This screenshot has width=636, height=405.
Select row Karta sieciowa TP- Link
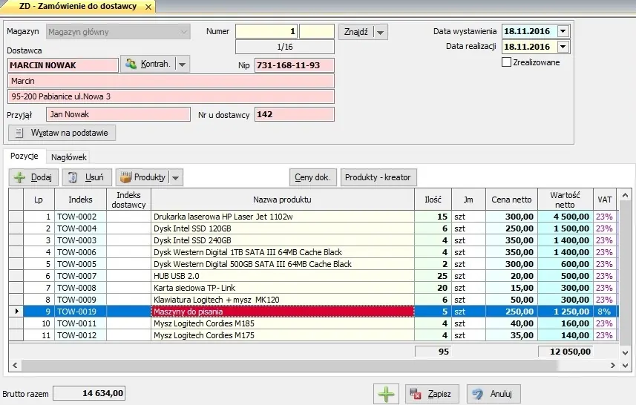(x=313, y=288)
